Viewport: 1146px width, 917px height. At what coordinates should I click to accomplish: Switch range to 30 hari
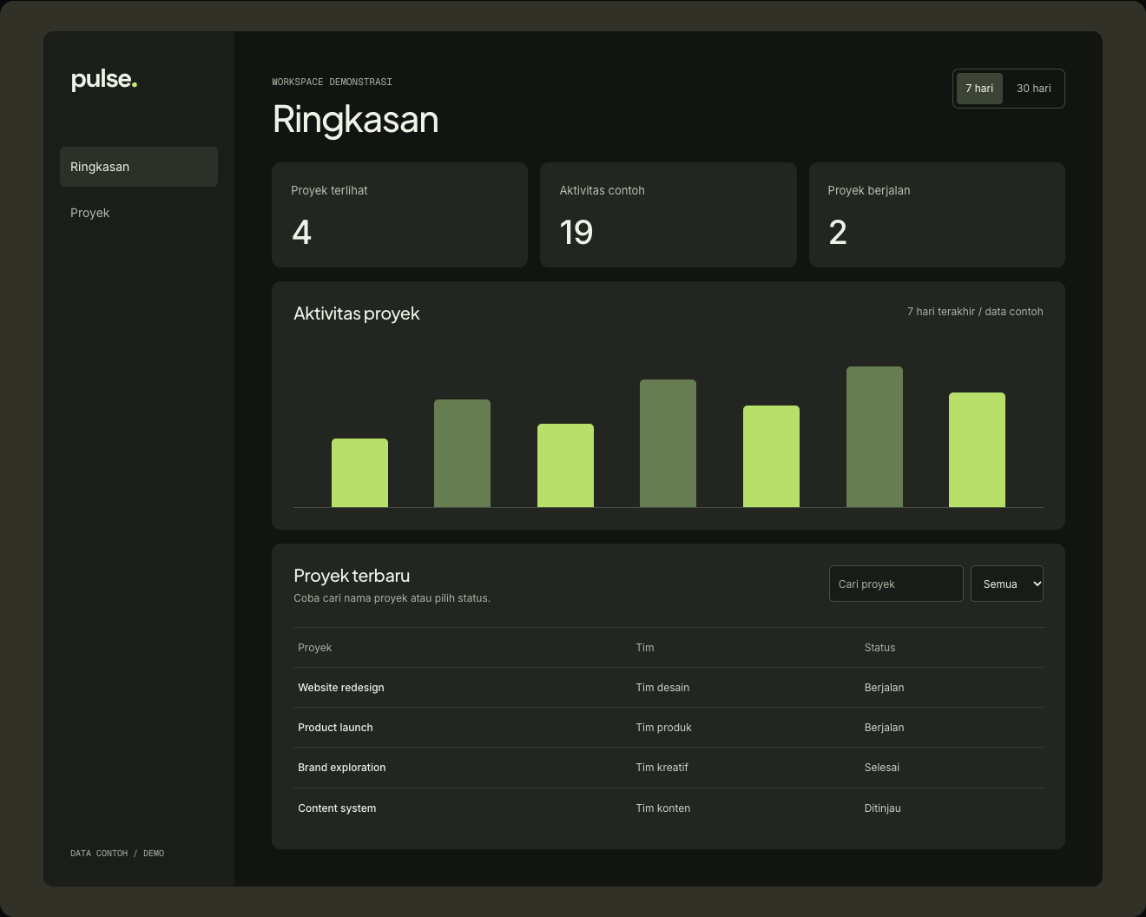pyautogui.click(x=1033, y=89)
